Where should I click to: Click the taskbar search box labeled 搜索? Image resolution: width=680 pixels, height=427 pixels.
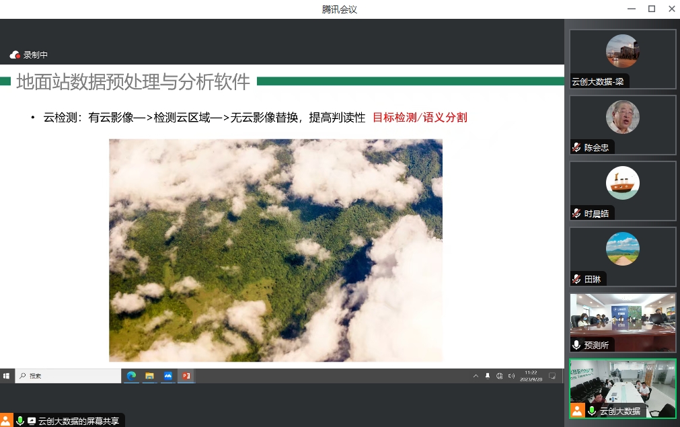[67, 376]
